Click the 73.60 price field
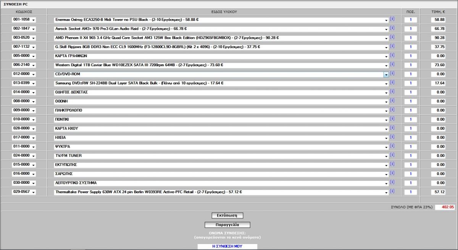The image size is (458, 250). tap(438, 65)
